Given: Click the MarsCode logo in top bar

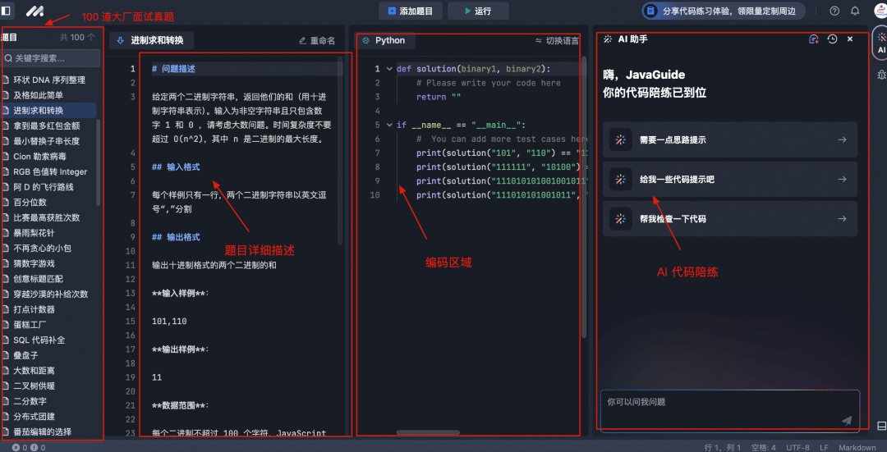Looking at the screenshot, I should click(x=34, y=11).
